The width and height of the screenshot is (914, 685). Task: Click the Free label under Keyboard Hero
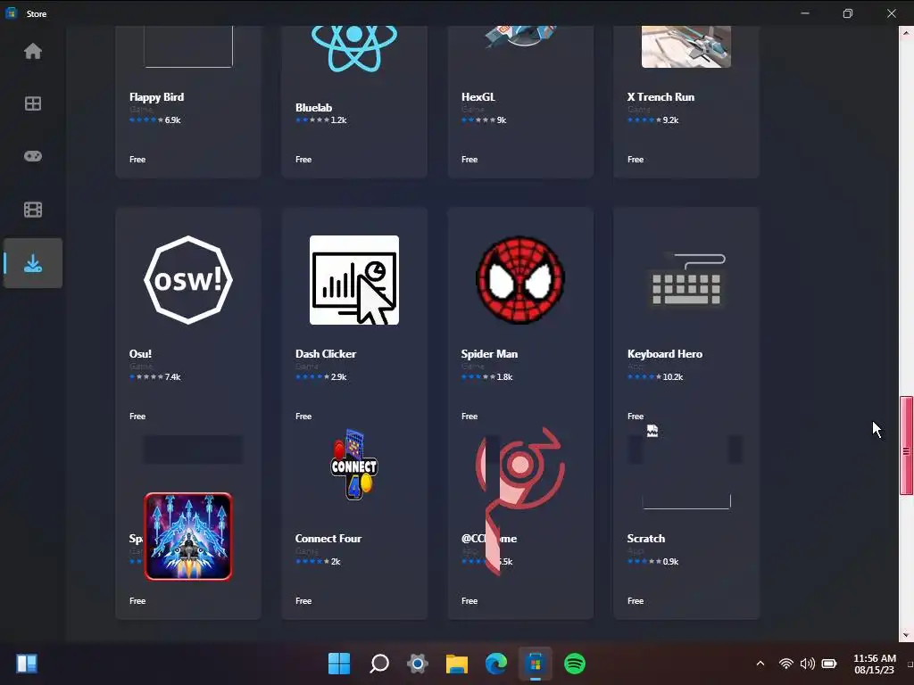636,417
